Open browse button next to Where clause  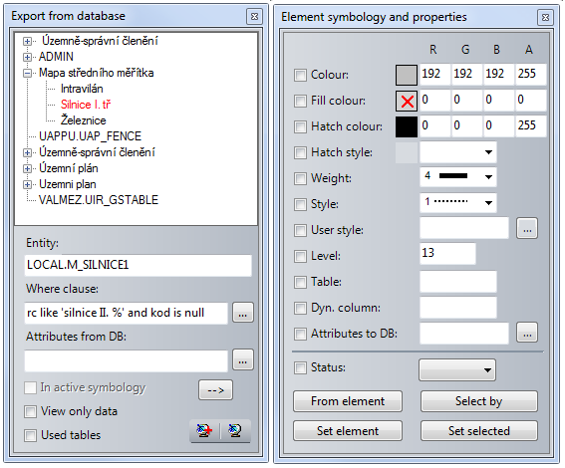[x=243, y=313]
